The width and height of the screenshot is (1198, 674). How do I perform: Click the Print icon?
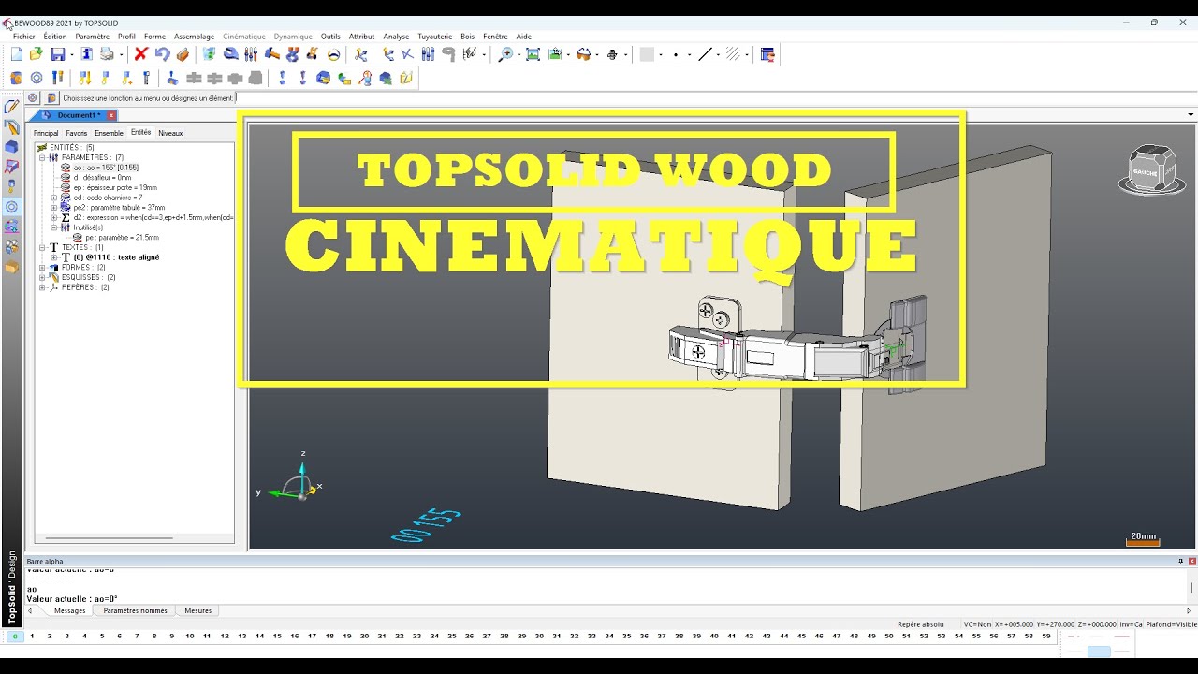click(x=108, y=54)
